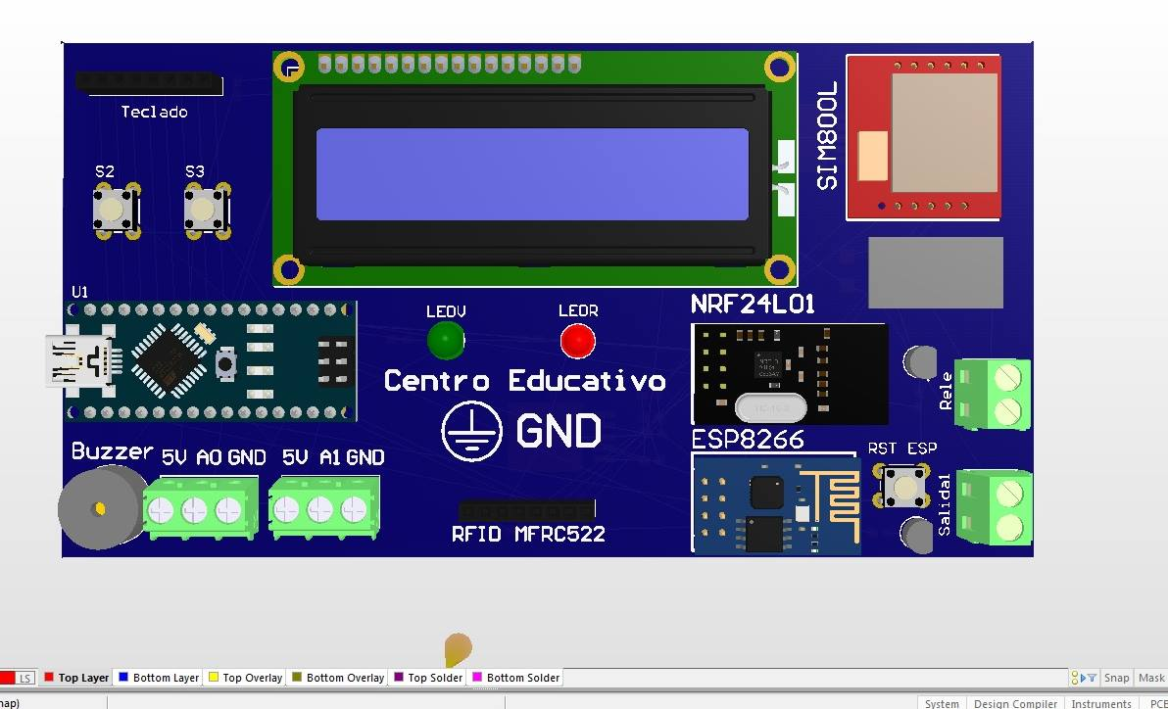Switch to the Bottom Layer tab
The width and height of the screenshot is (1168, 709).
click(x=159, y=678)
